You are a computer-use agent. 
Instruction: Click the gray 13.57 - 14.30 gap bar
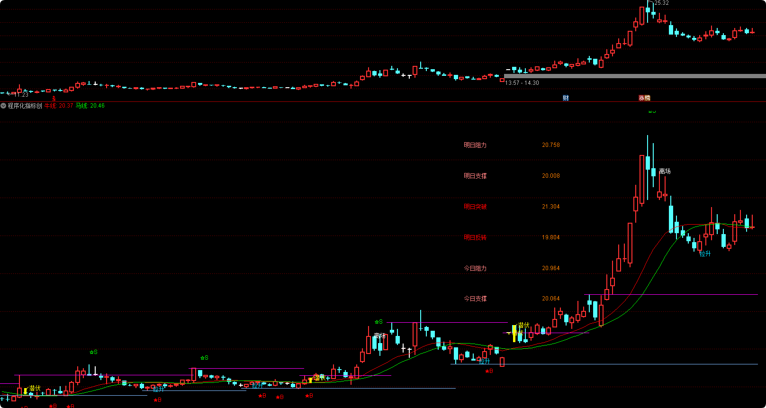point(635,76)
